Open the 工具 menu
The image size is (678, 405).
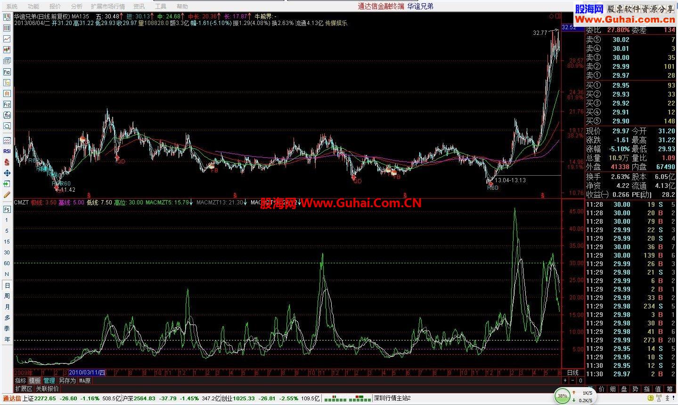click(161, 7)
